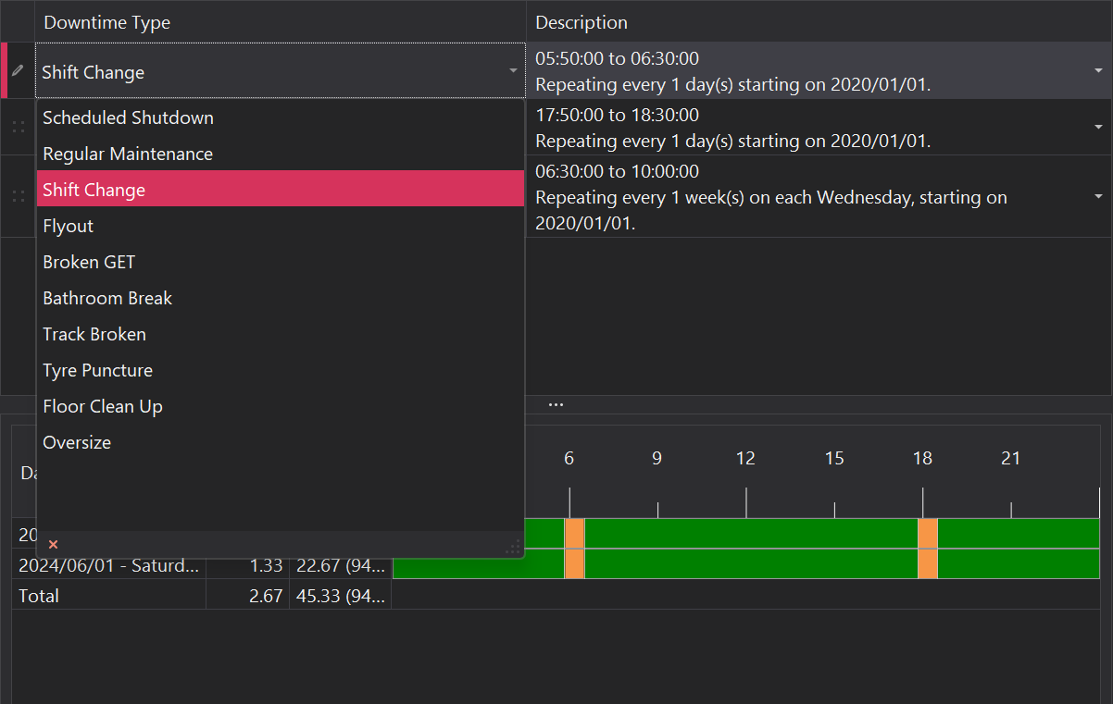Choose Regular Maintenance downtime type

click(x=128, y=154)
